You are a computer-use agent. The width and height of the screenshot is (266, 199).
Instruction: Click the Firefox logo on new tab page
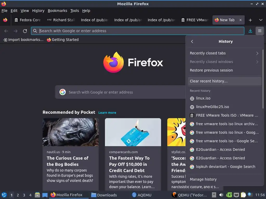coord(113,62)
